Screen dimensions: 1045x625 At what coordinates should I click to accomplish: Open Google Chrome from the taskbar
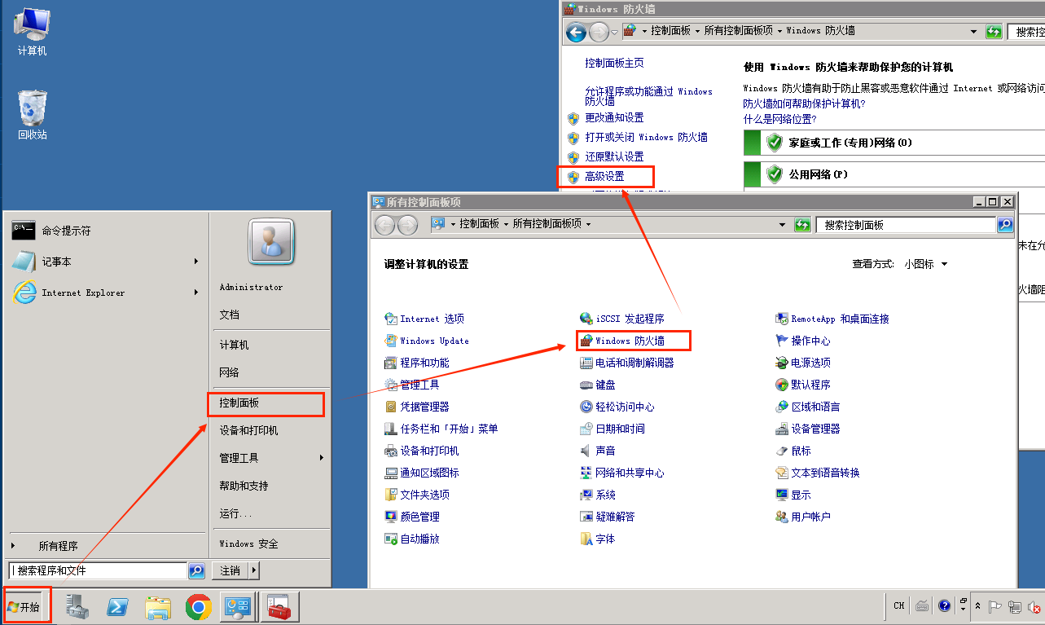[198, 607]
